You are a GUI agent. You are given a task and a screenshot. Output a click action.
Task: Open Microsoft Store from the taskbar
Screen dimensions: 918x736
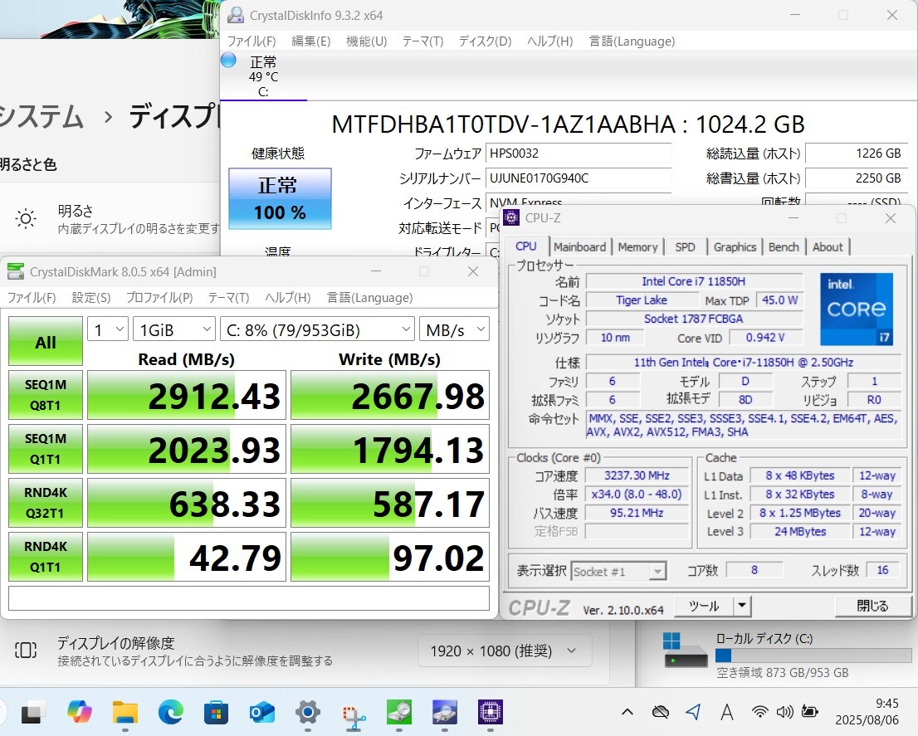216,712
